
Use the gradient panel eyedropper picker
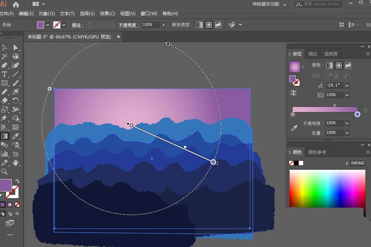pos(294,128)
